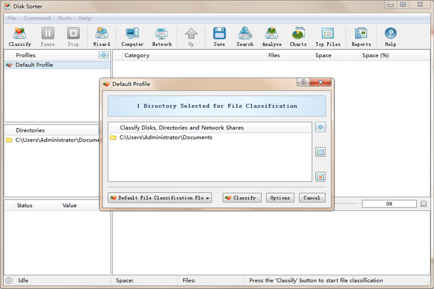Open the Top Files toolbar icon
This screenshot has width=434, height=289.
pos(328,37)
